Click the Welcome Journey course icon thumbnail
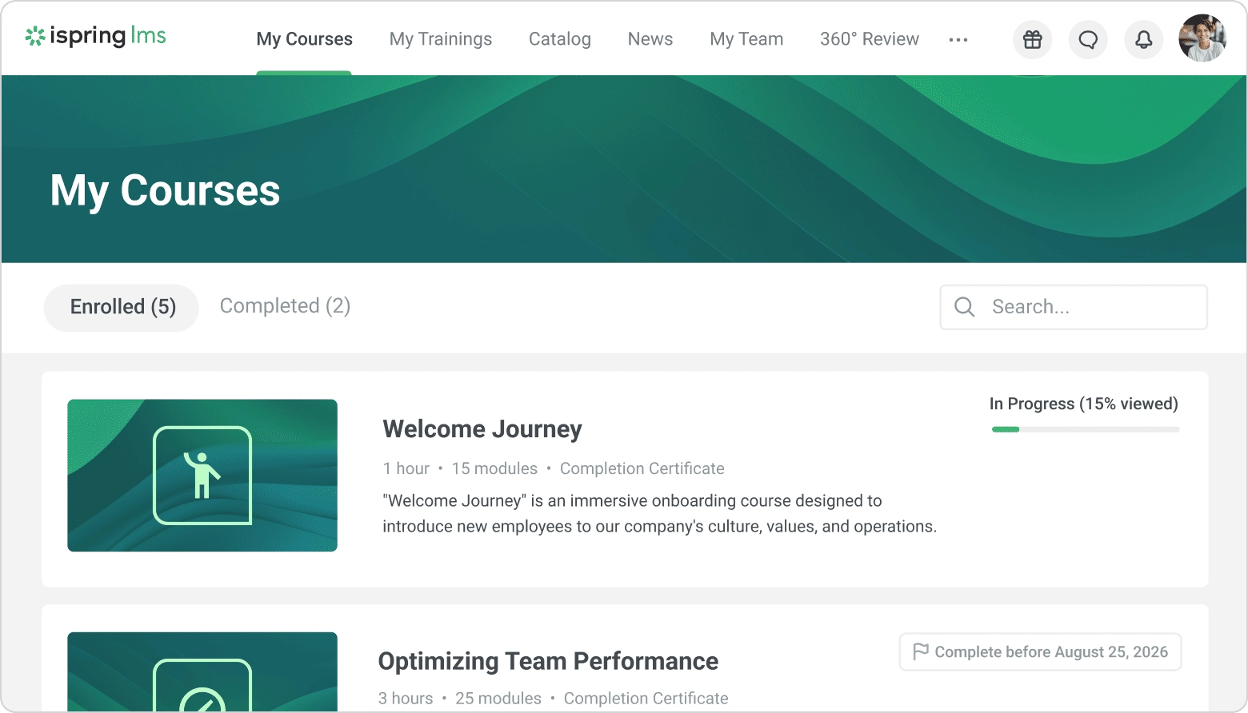Viewport: 1248px width, 713px height. tap(202, 475)
